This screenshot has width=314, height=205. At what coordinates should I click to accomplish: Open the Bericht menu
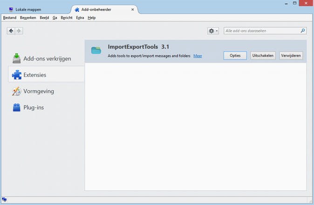pyautogui.click(x=67, y=18)
